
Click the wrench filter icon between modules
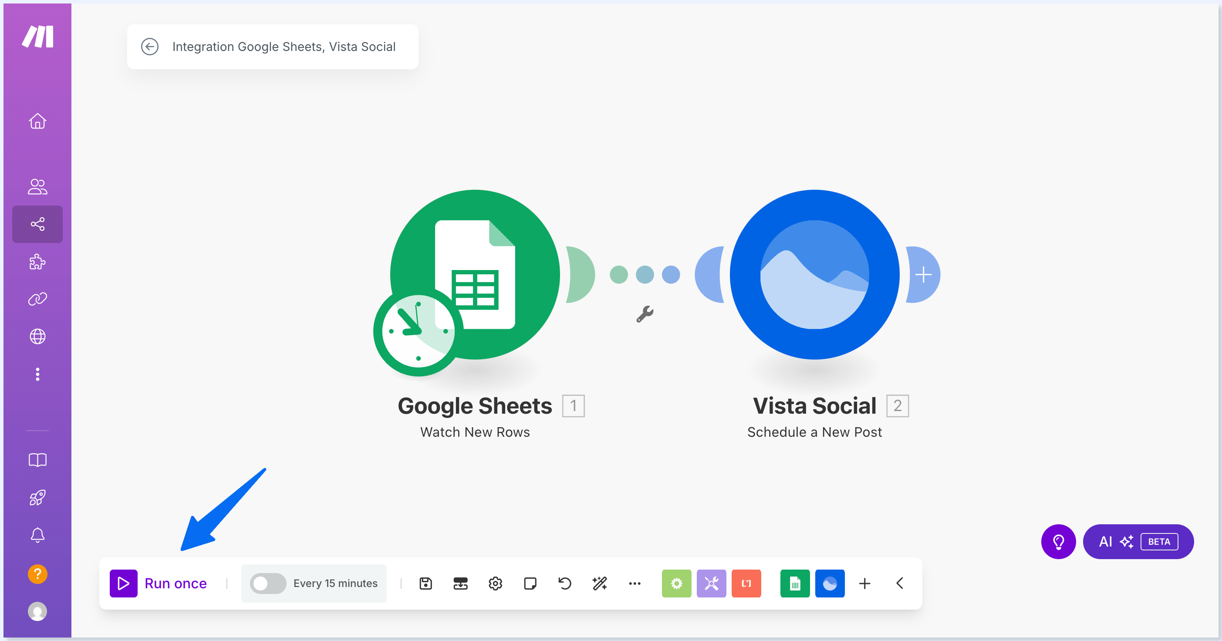pyautogui.click(x=645, y=314)
